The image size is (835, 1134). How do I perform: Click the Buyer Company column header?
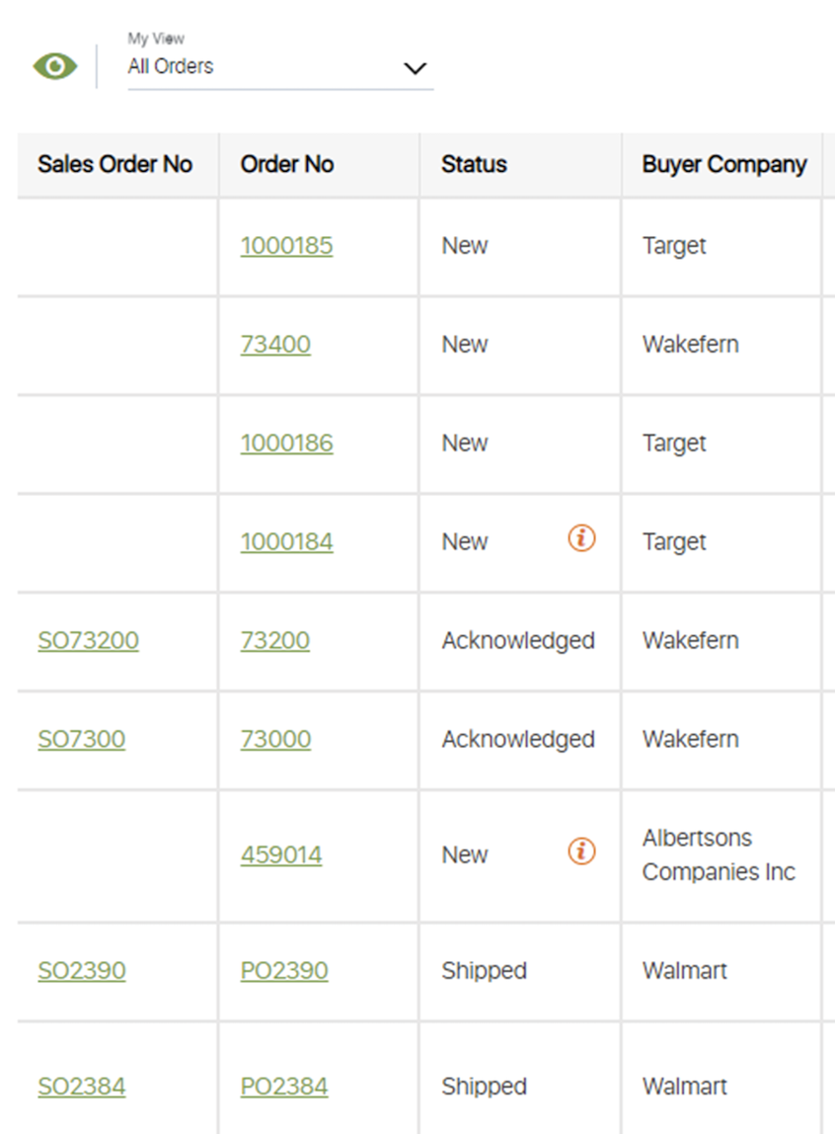click(x=723, y=165)
